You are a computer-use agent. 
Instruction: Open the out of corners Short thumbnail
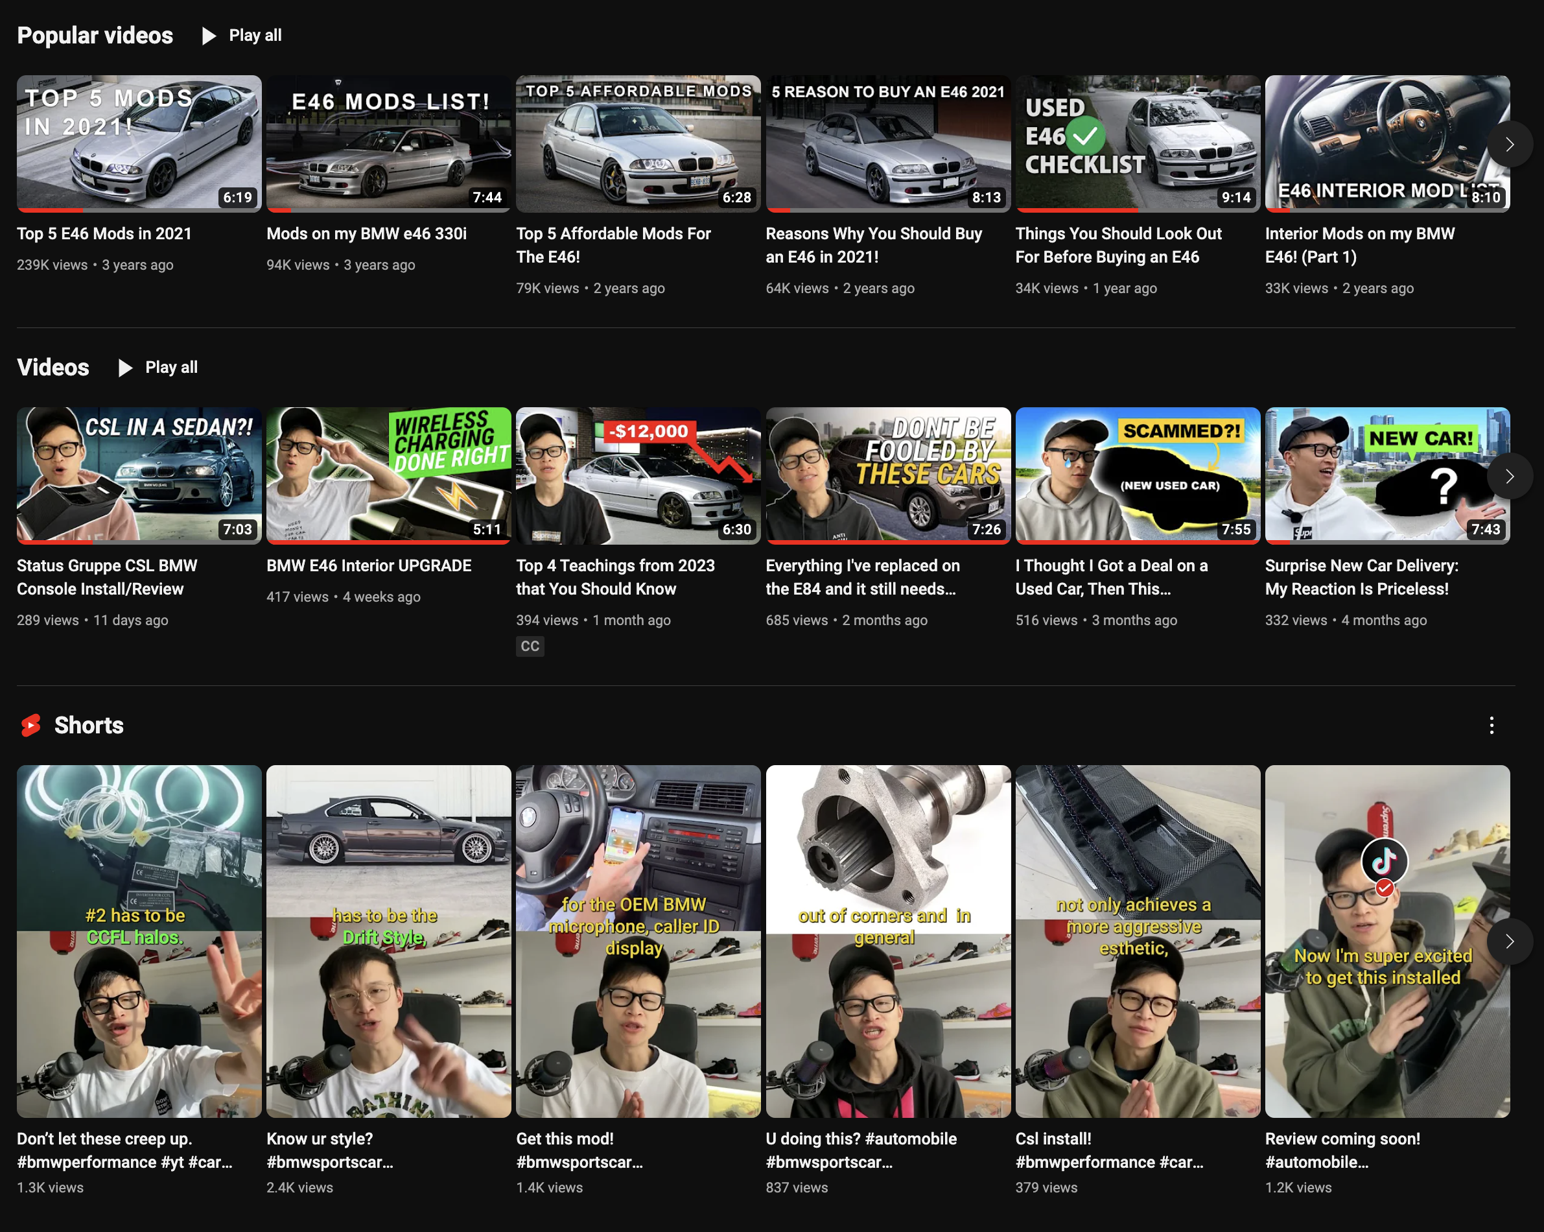click(x=888, y=942)
